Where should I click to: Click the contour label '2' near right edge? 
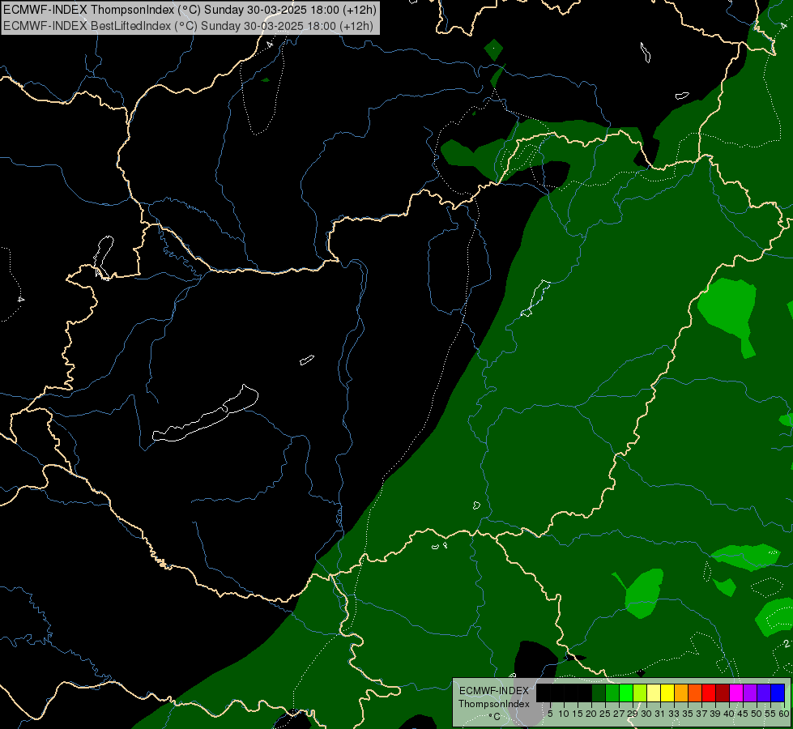point(787,643)
